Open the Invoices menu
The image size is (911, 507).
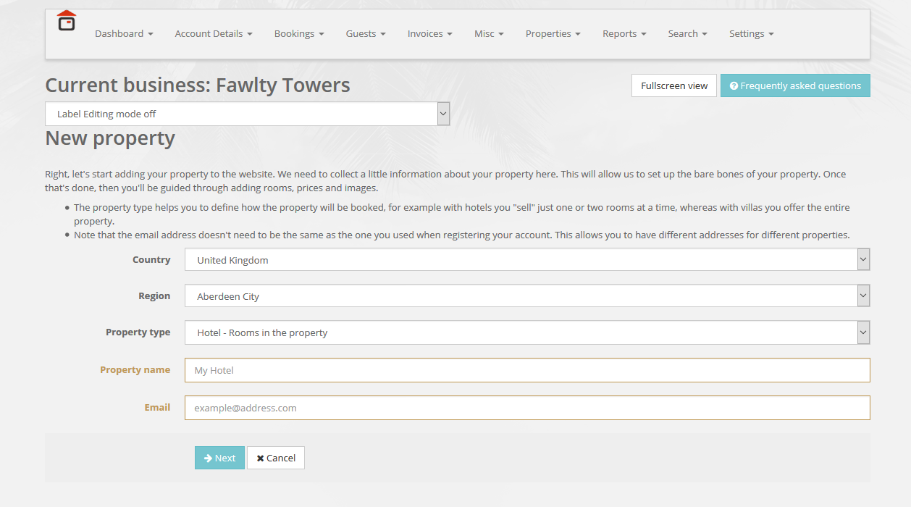pos(430,34)
